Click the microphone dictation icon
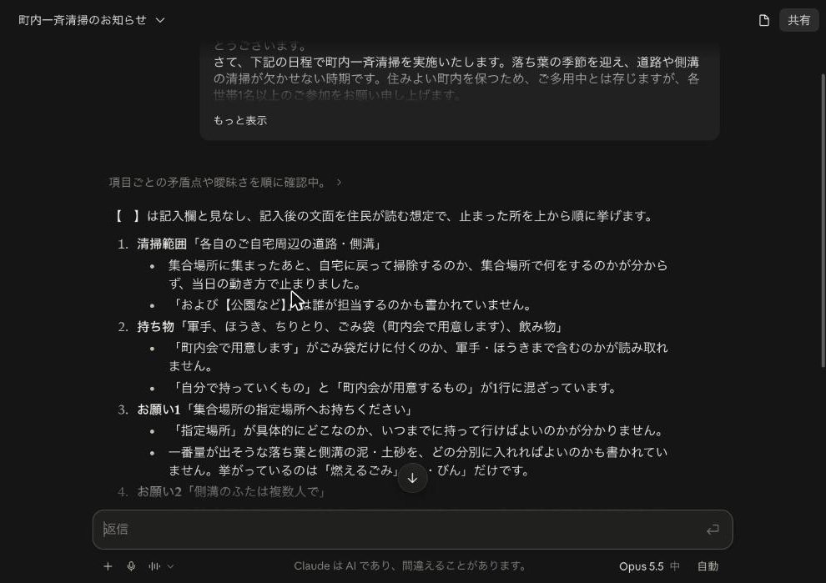 tap(131, 566)
